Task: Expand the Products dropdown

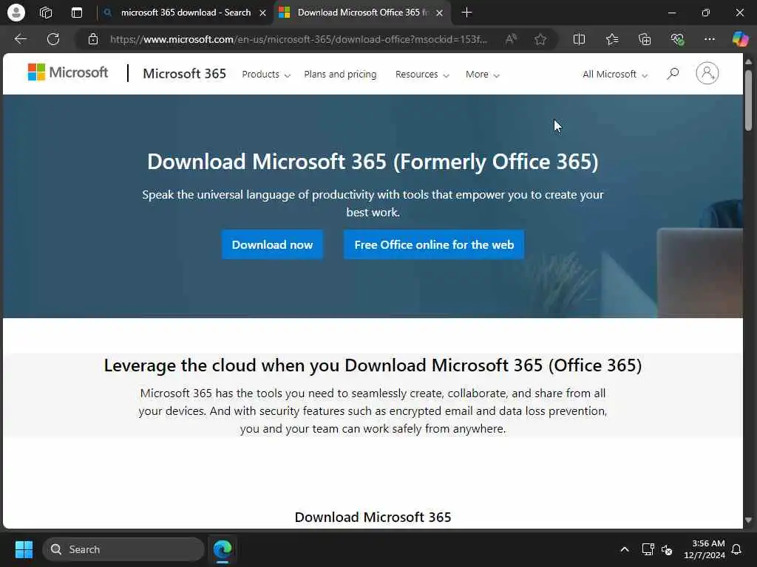Action: tap(266, 75)
